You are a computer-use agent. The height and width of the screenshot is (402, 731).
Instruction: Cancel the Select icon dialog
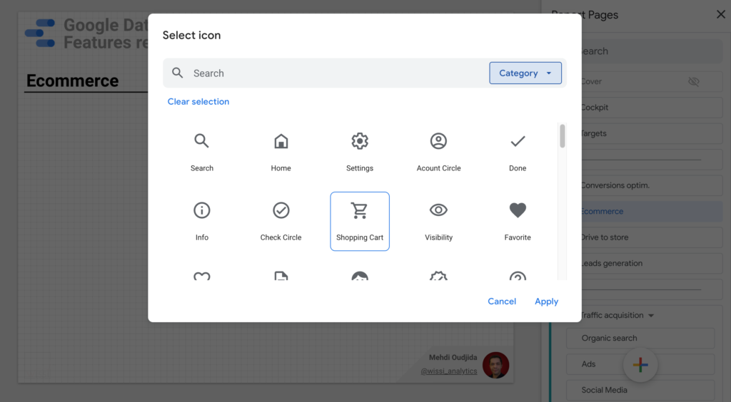point(502,301)
